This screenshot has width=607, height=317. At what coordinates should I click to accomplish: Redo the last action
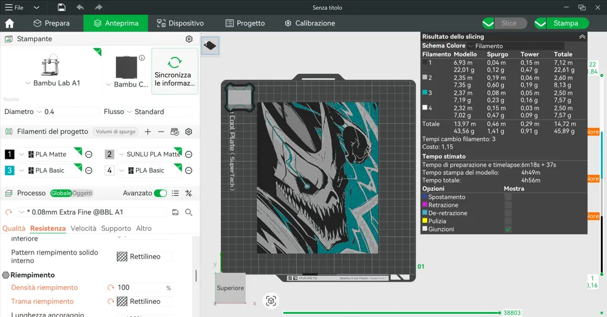(x=98, y=7)
